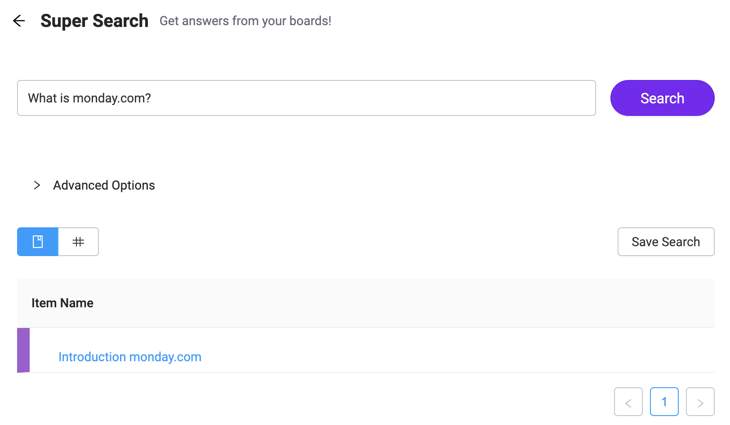This screenshot has width=730, height=425.
Task: Click the 'Get answers from your boards!' subtitle
Action: (x=245, y=21)
